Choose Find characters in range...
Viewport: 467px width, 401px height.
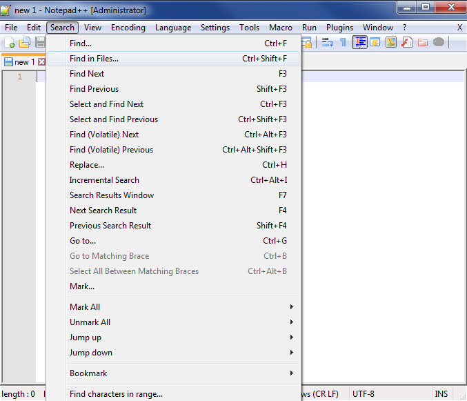pos(173,394)
